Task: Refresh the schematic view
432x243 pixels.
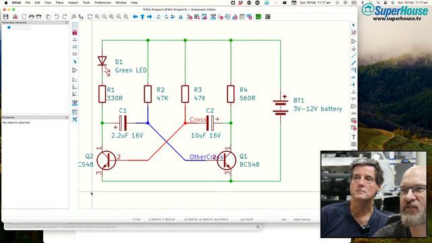Action: click(x=90, y=17)
